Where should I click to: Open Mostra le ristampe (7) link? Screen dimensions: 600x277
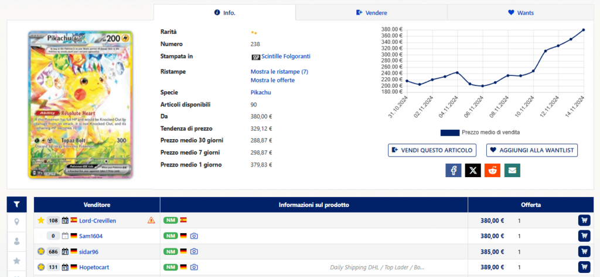279,72
